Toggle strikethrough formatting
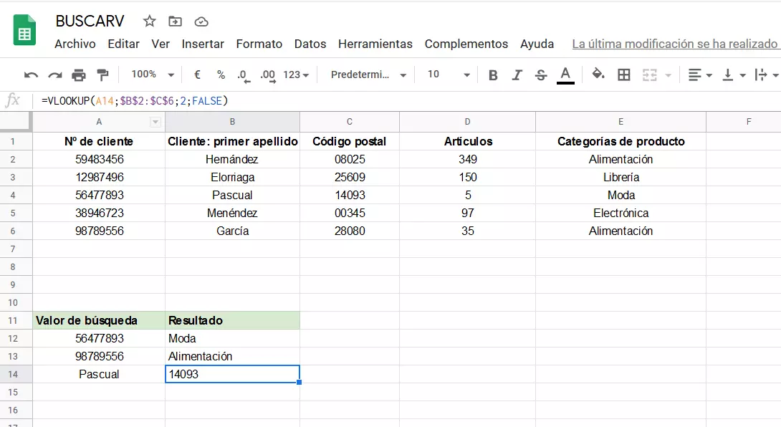The height and width of the screenshot is (427, 781). pos(540,75)
